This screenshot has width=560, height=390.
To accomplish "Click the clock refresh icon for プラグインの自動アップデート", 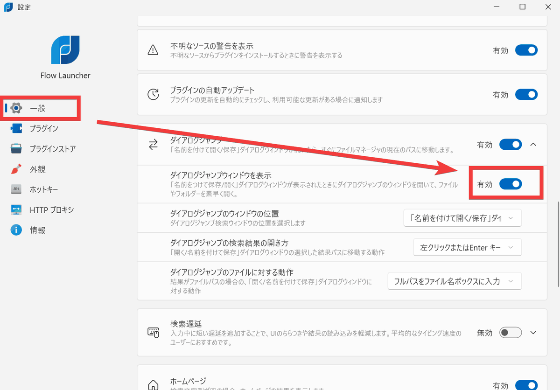I will pyautogui.click(x=153, y=94).
